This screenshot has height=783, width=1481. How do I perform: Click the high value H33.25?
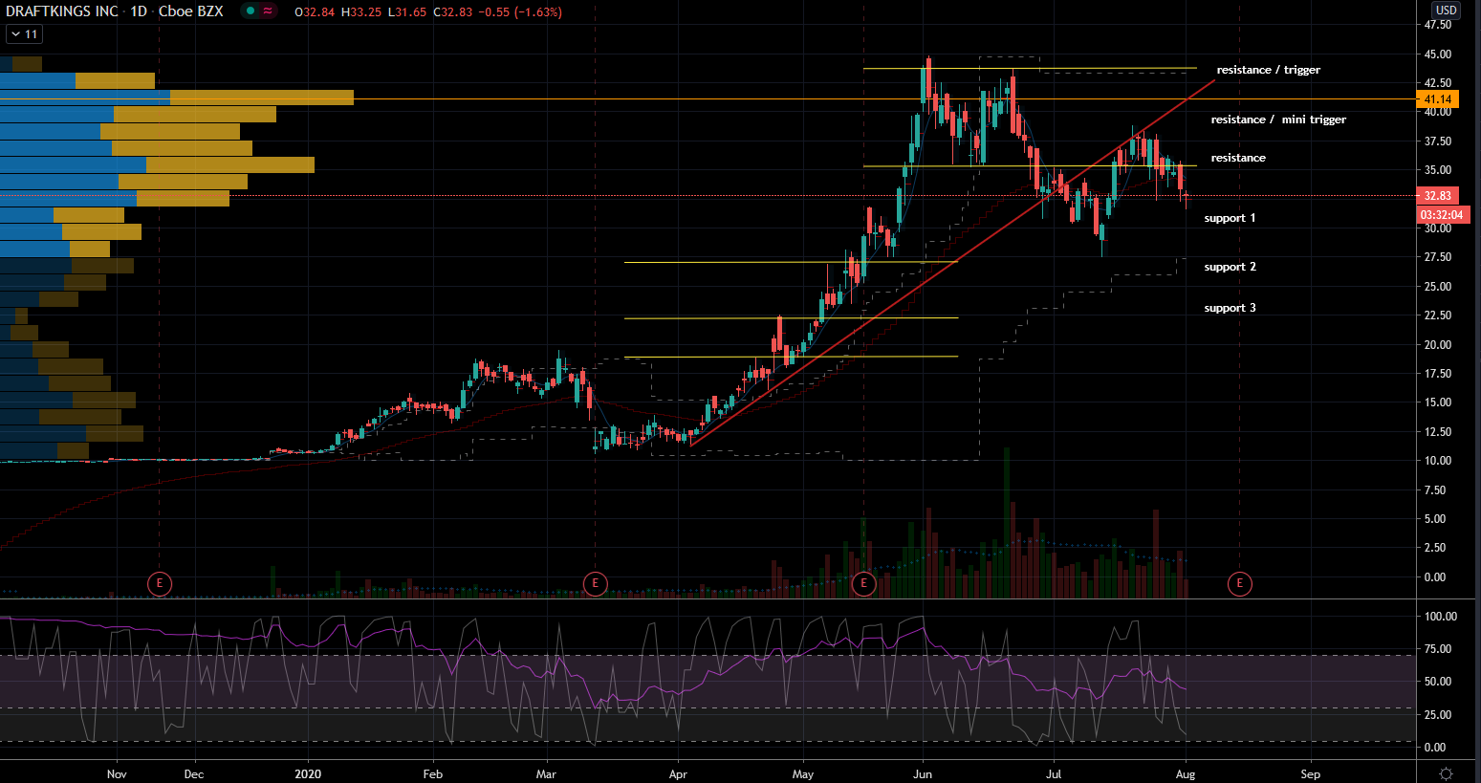click(x=361, y=12)
